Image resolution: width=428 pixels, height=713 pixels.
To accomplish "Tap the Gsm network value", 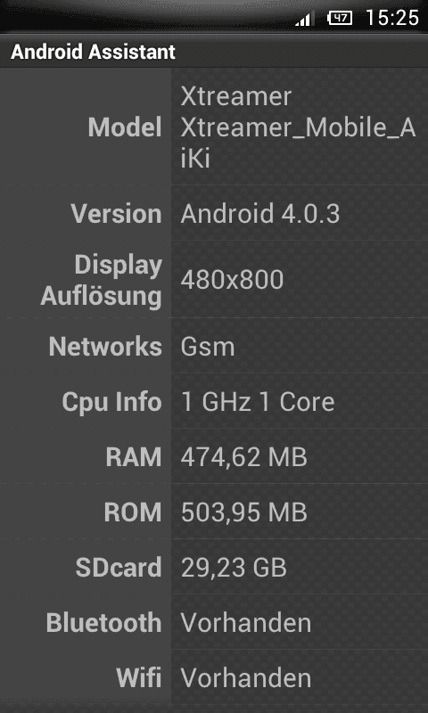I will [208, 347].
